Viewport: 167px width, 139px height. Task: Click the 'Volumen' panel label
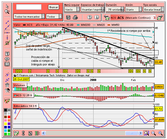(20, 85)
